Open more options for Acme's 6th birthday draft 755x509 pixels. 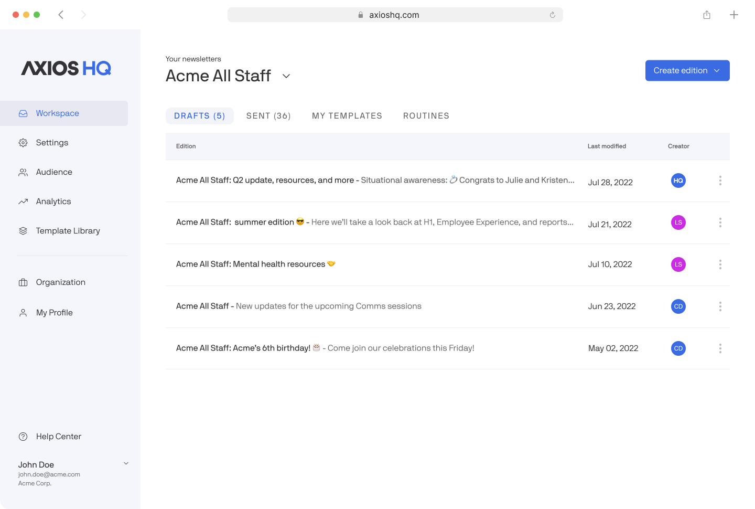click(720, 348)
